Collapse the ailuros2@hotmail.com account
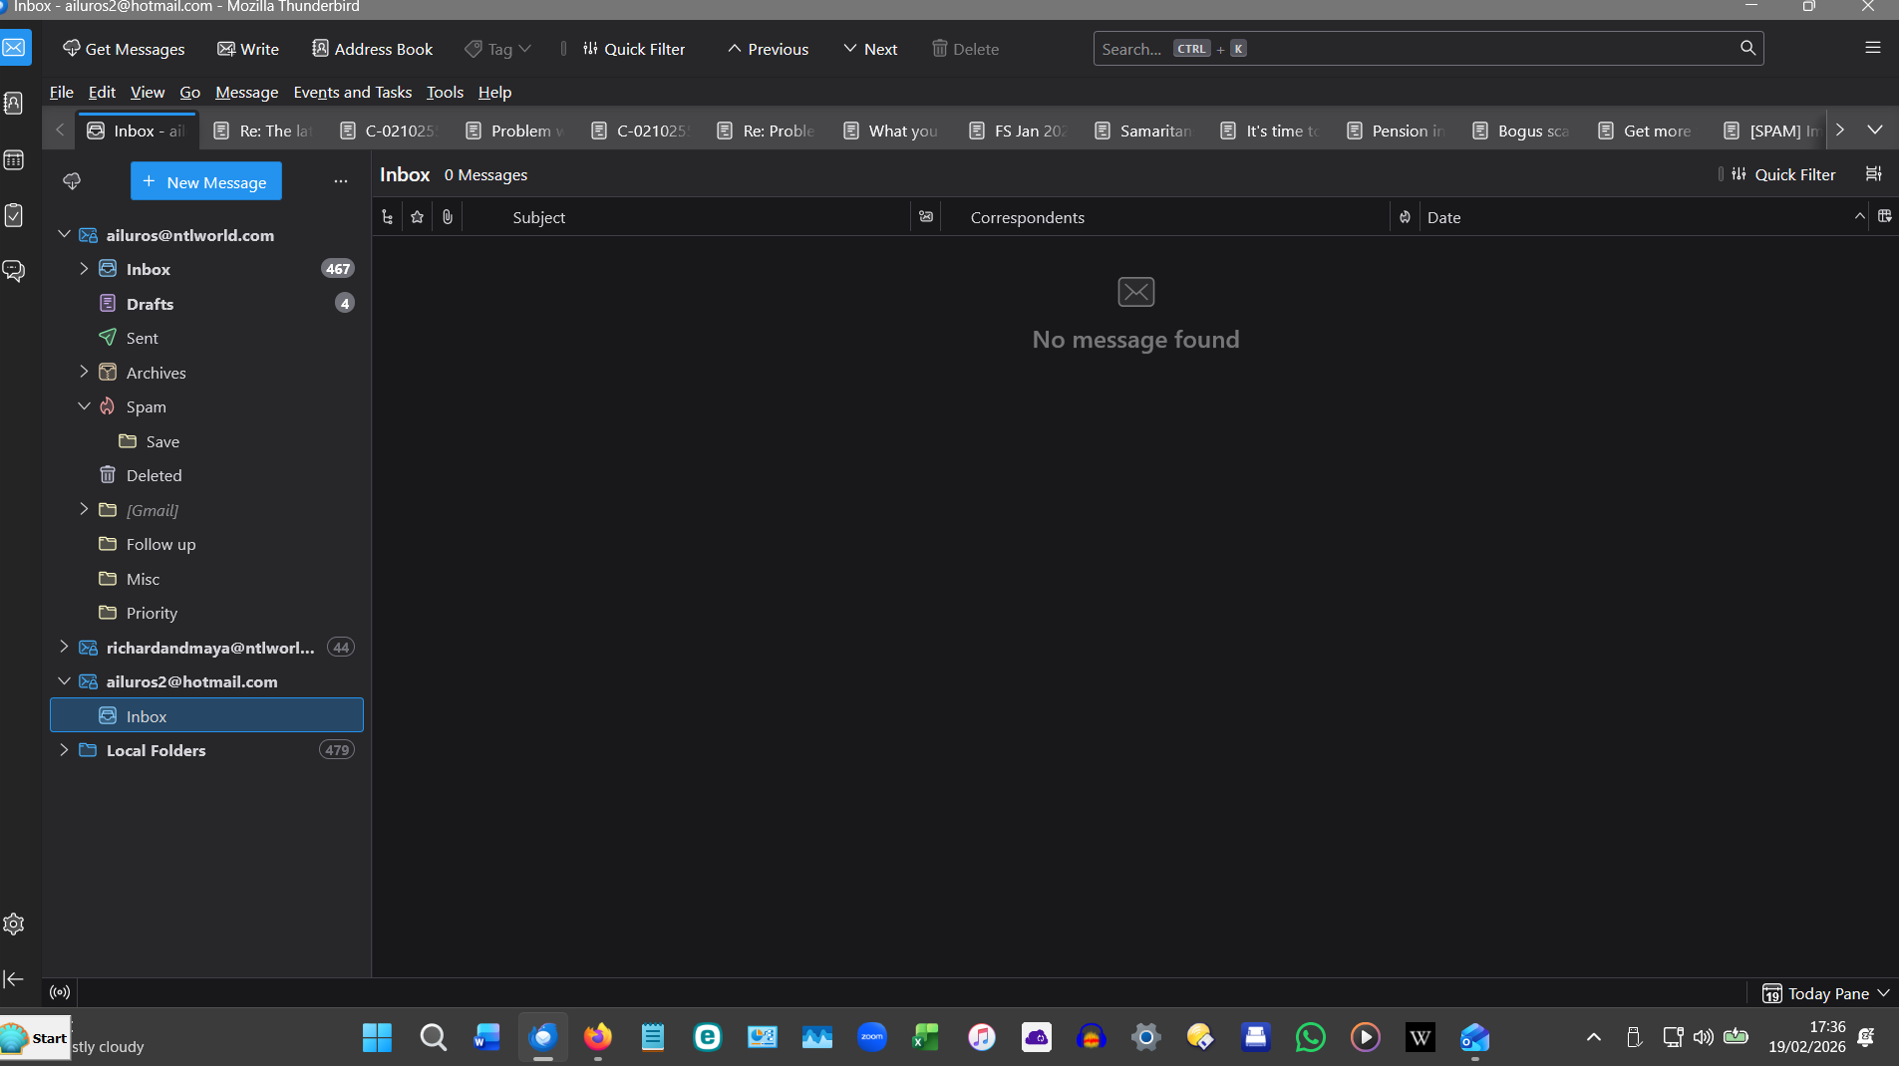 pos(65,680)
